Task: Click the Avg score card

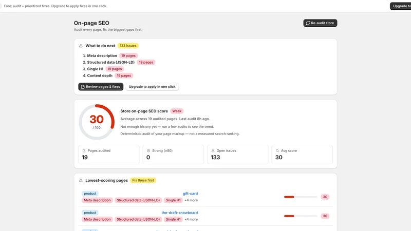Action: pos(302,155)
